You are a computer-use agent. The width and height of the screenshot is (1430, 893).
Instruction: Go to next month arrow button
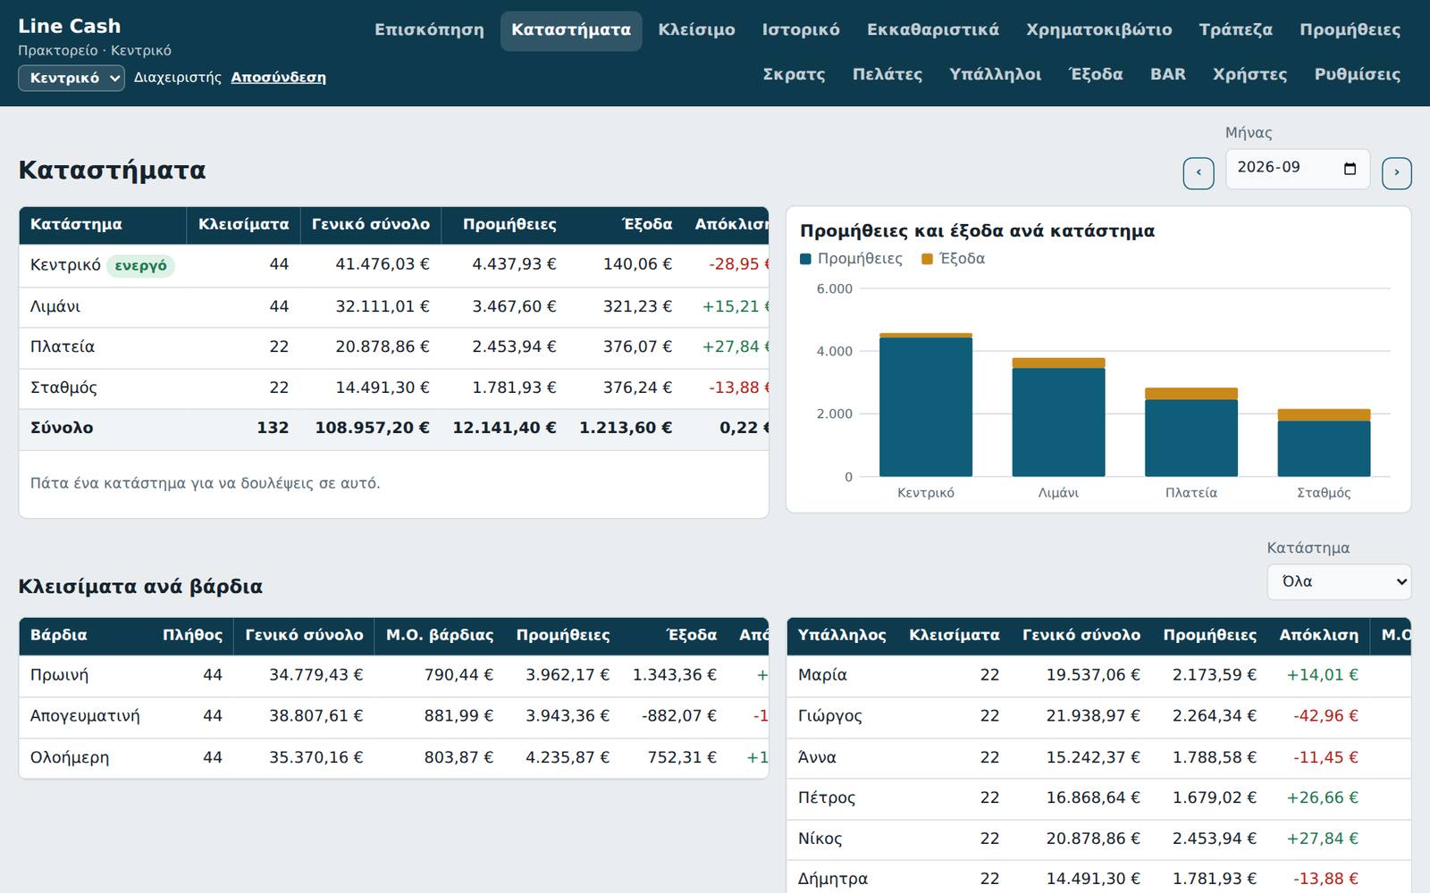pos(1397,173)
